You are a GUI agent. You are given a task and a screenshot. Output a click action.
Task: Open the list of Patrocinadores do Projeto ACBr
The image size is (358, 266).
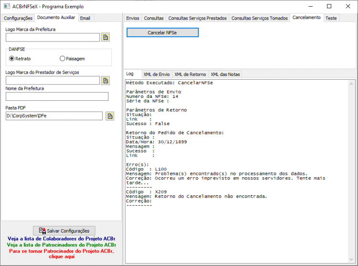(x=62, y=245)
